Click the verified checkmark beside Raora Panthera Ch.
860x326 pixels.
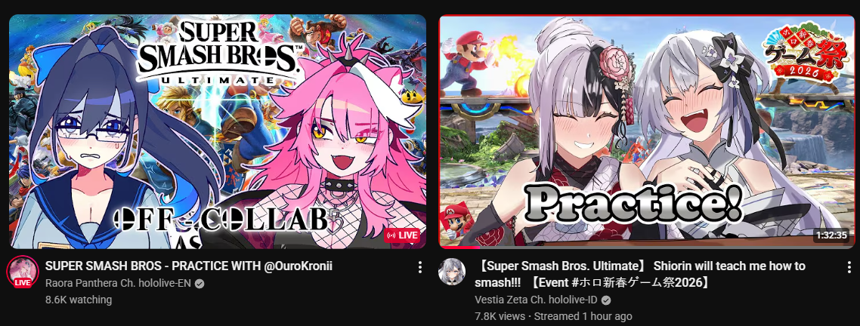(200, 284)
